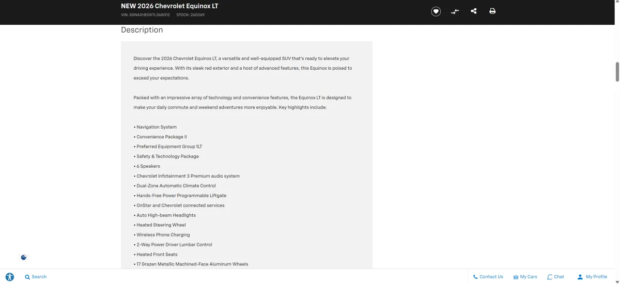Click the NEW 2026 Chevrolet Equinox LT title
The image size is (620, 285).
coord(169,6)
